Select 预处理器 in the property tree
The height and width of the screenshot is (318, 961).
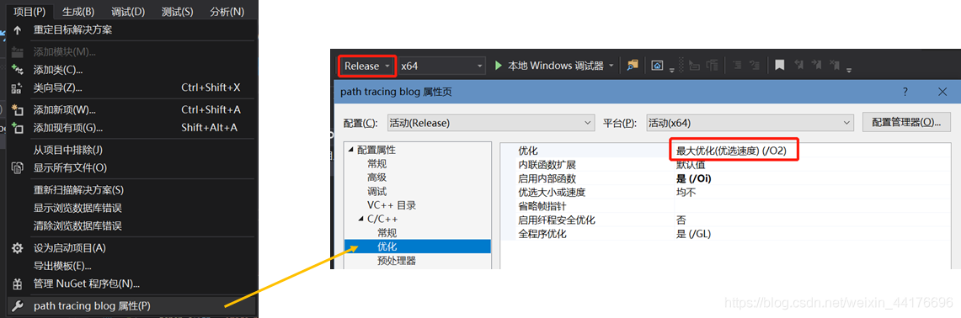point(397,261)
